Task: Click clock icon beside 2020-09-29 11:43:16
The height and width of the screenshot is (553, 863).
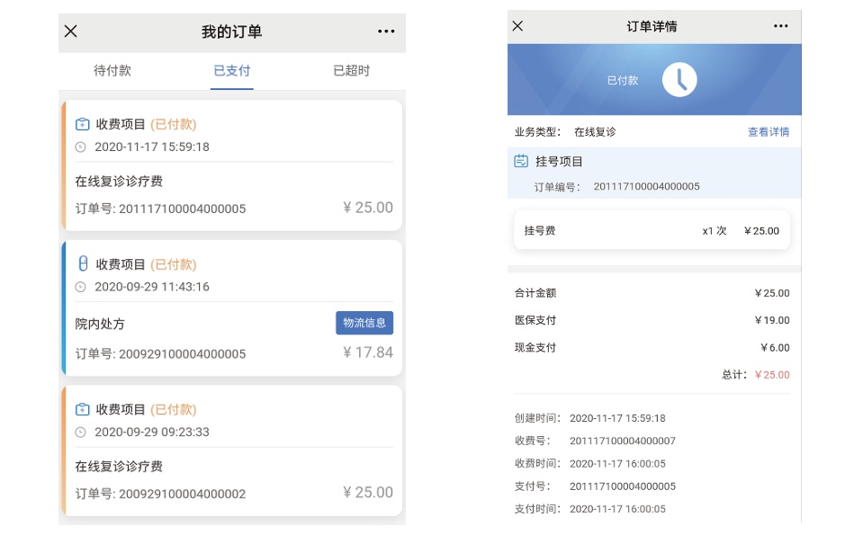Action: [81, 287]
